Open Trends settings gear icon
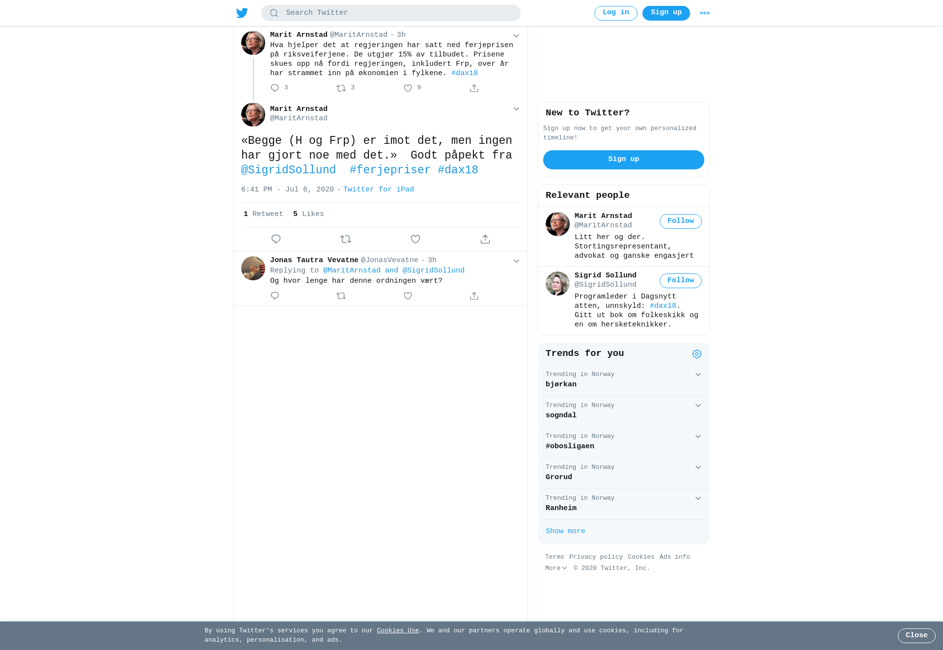 (697, 354)
